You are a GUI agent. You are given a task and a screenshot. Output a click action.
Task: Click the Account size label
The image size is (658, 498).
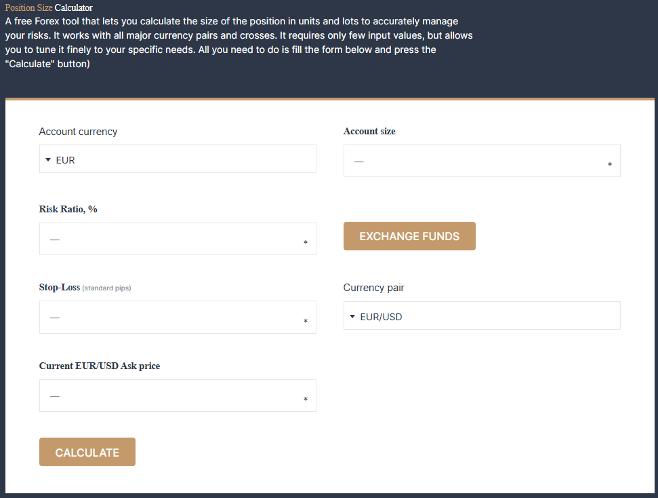point(369,131)
